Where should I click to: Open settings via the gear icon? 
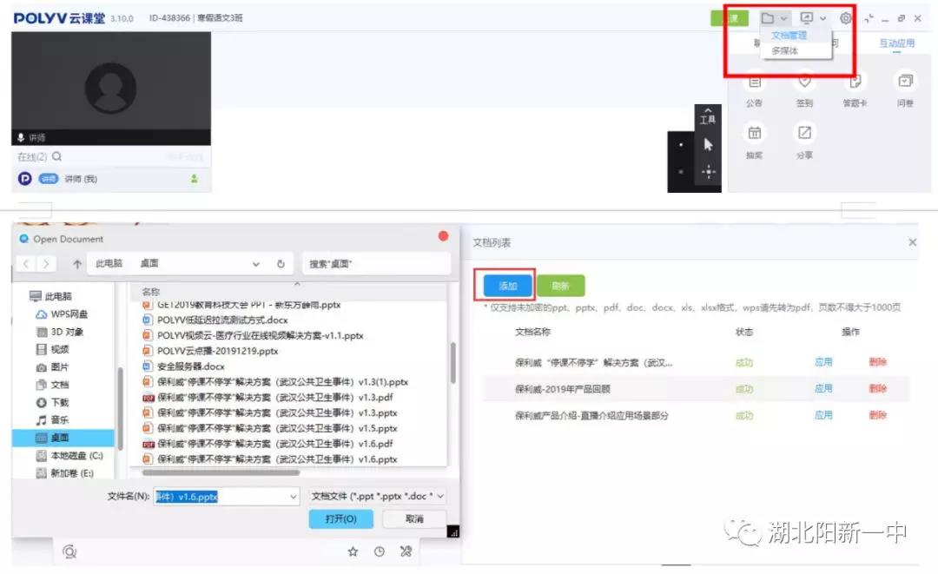tap(845, 18)
